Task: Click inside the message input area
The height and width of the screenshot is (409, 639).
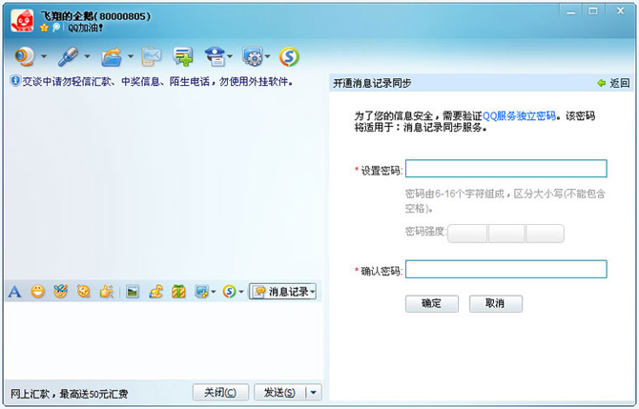Action: point(163,340)
